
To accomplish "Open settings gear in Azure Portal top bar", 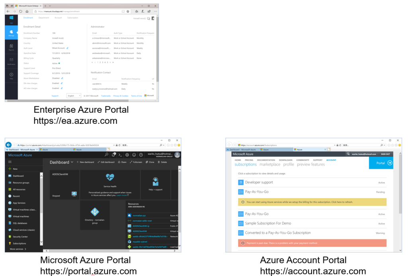I will 127,155.
